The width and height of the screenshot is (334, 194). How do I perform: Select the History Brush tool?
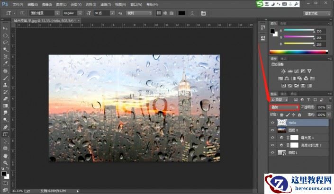[x=5, y=92]
